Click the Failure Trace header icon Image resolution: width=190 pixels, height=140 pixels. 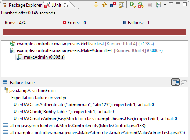(5, 82)
